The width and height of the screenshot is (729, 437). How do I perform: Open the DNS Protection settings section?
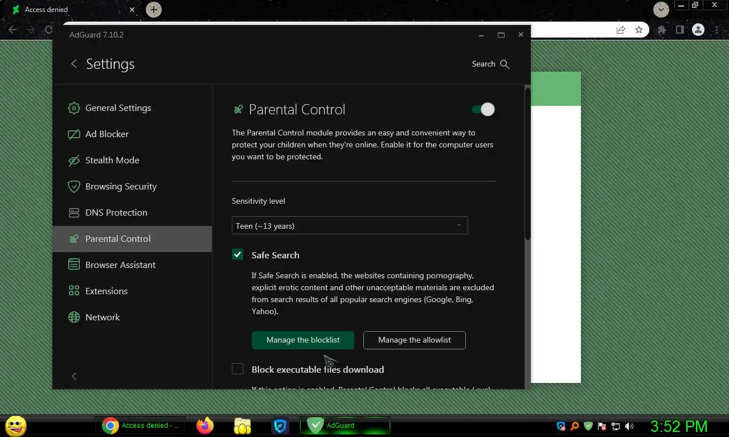(132, 213)
